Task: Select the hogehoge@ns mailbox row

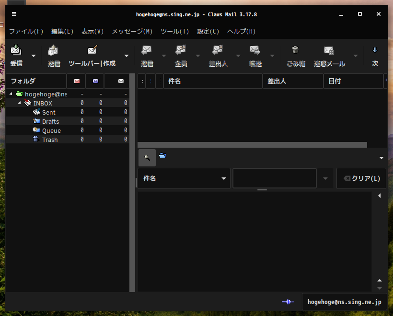Action: click(x=67, y=94)
